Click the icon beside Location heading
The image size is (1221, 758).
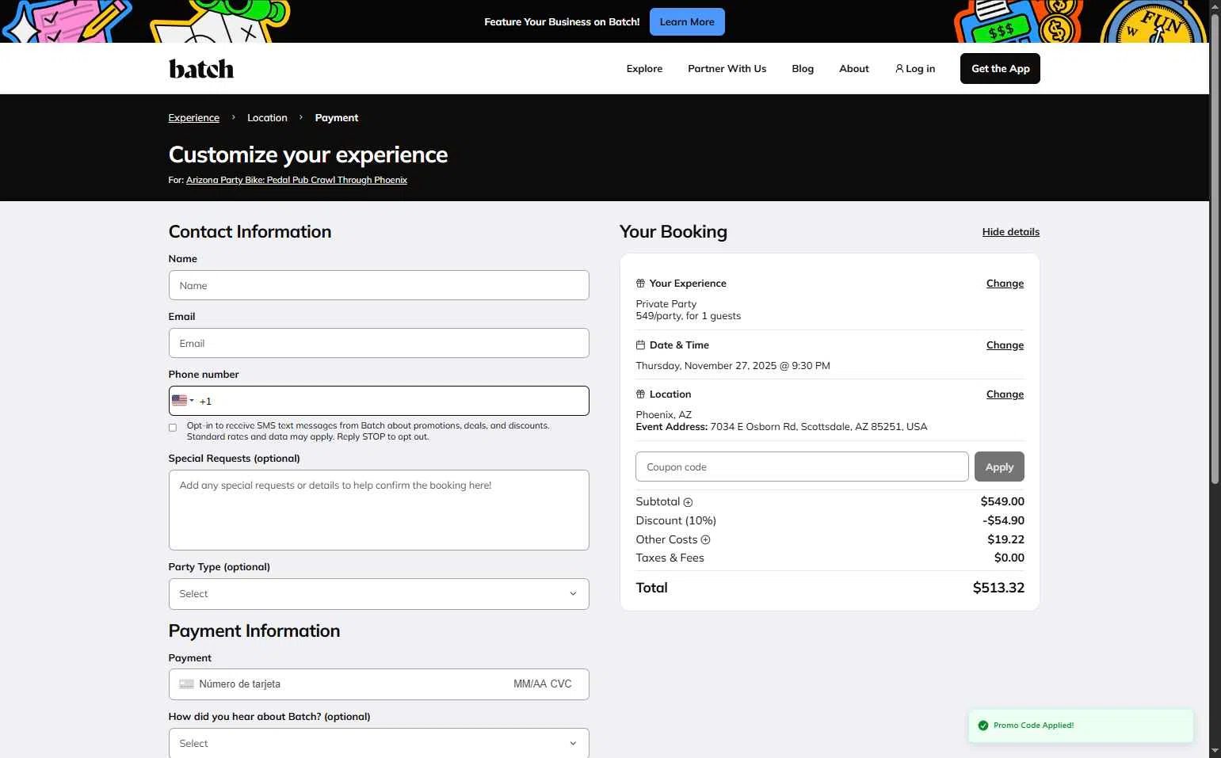tap(640, 394)
